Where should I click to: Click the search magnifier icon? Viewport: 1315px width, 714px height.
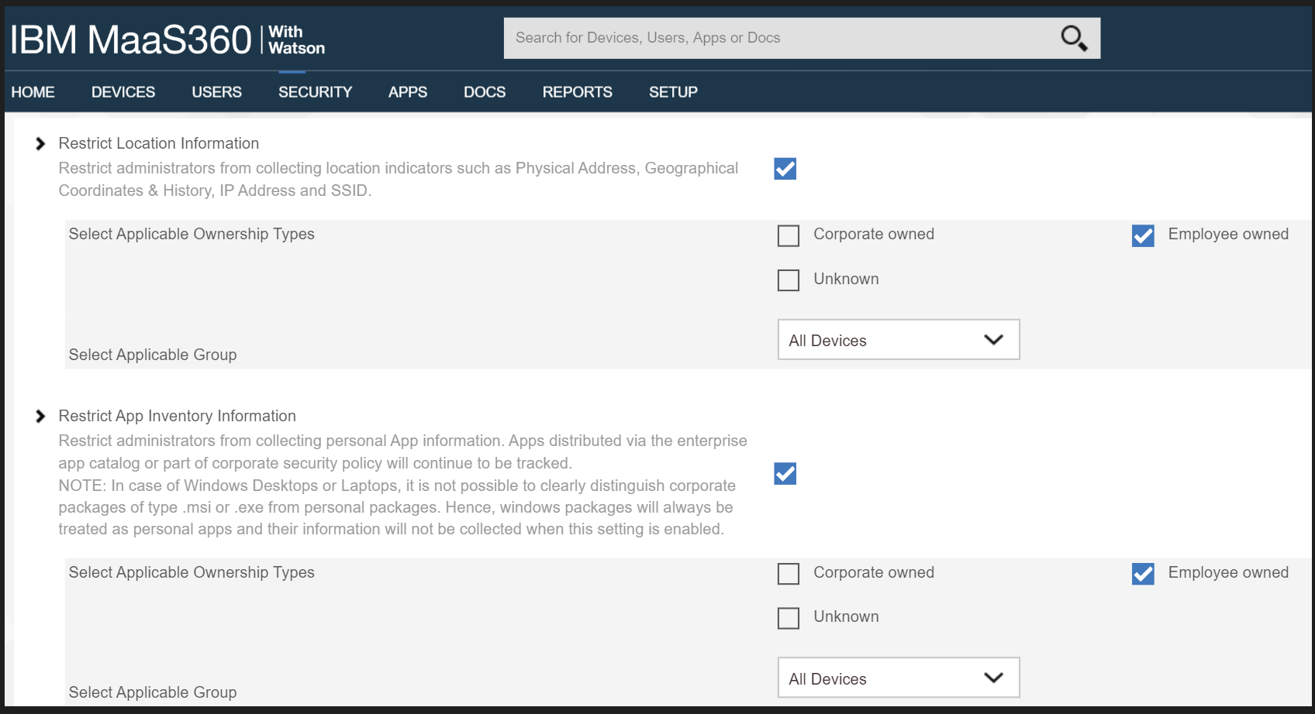pyautogui.click(x=1073, y=37)
